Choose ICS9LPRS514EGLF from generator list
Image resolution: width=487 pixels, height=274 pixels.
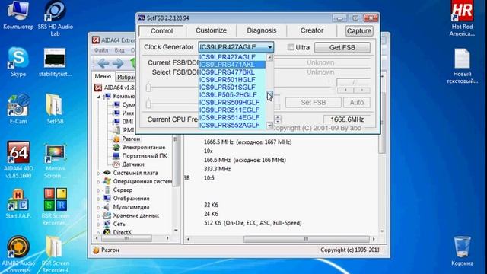232,117
